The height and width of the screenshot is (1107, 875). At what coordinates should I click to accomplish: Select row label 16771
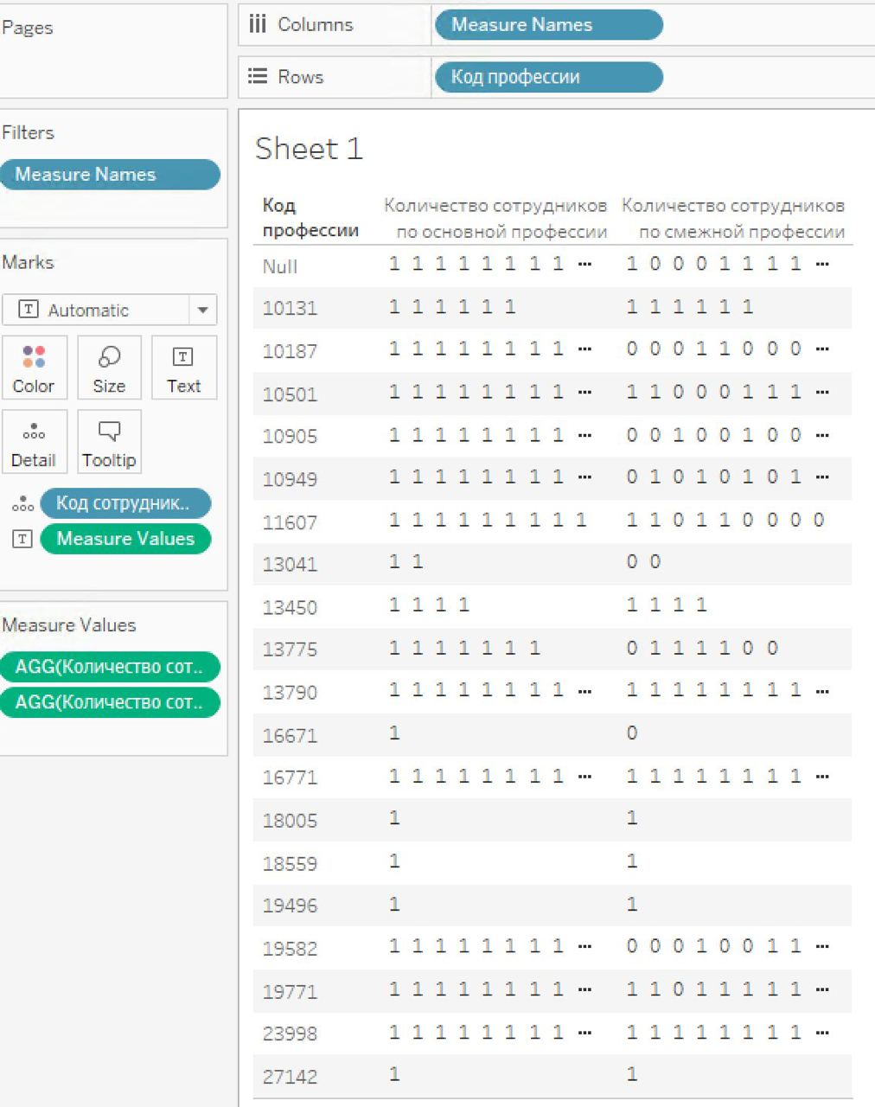pos(290,777)
